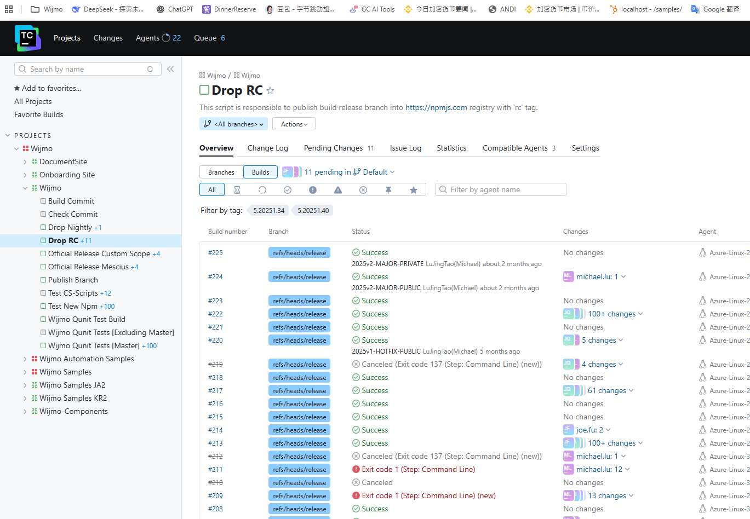Filter builds by warning triangle icon

338,190
